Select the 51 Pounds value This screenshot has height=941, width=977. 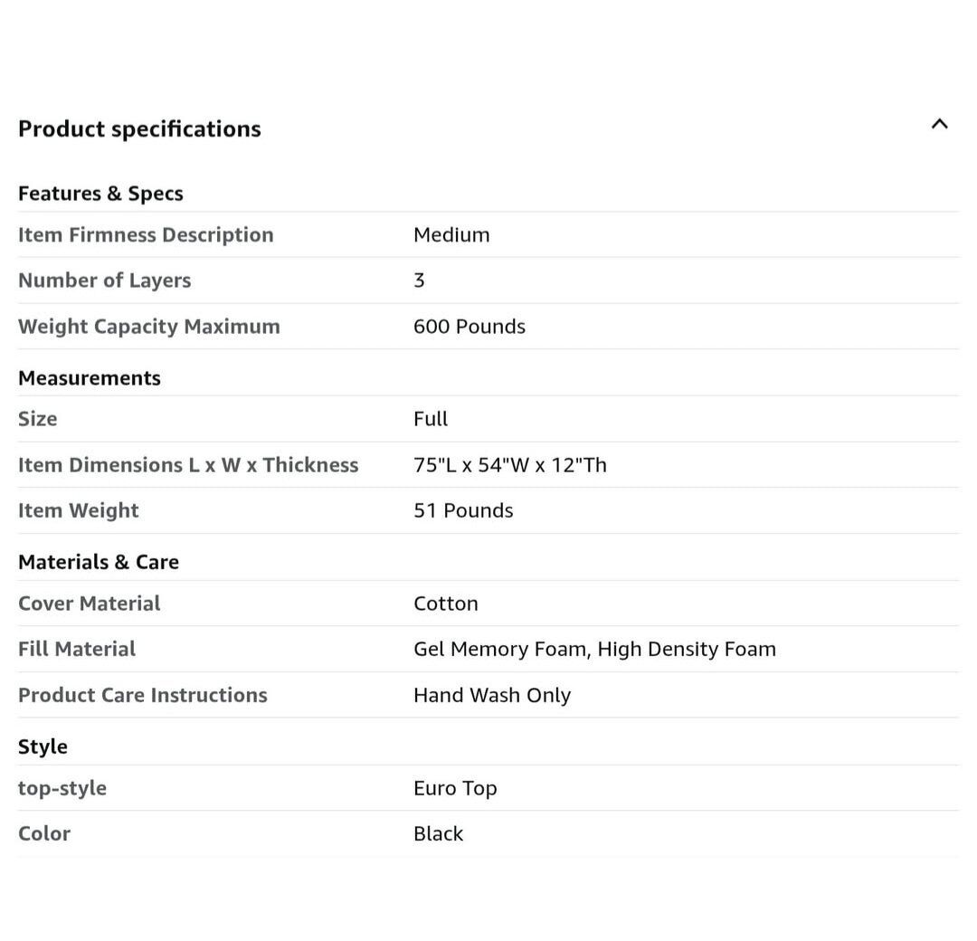coord(463,510)
